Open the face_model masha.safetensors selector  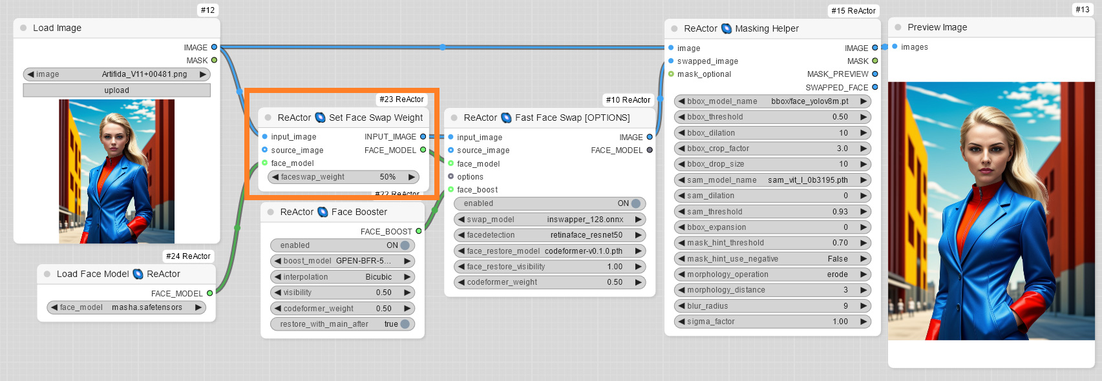(x=126, y=307)
